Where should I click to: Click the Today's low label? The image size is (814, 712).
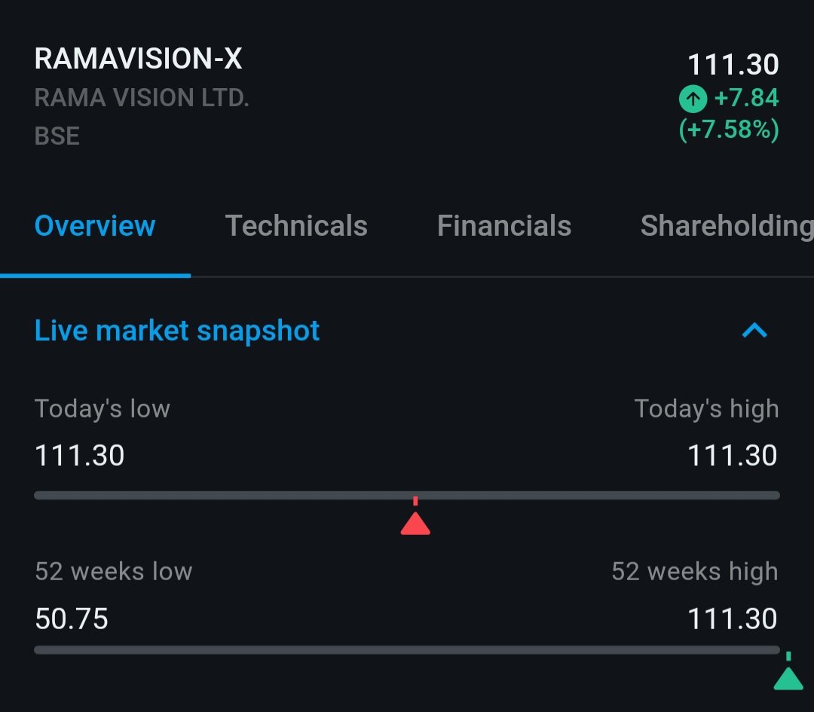click(103, 409)
